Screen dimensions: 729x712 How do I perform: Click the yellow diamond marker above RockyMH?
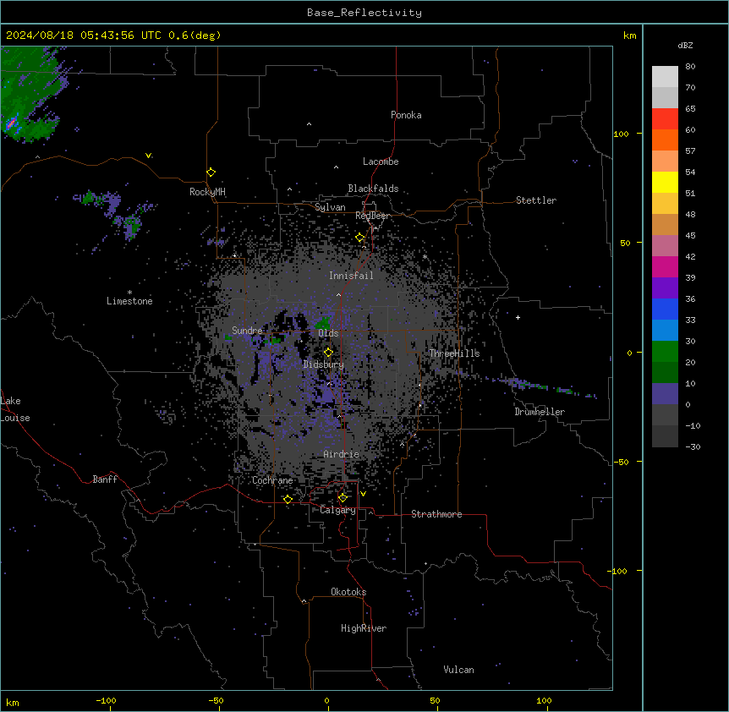(211, 173)
